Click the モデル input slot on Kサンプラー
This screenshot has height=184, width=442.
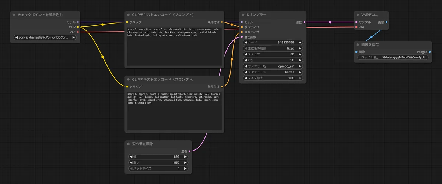tap(242, 22)
